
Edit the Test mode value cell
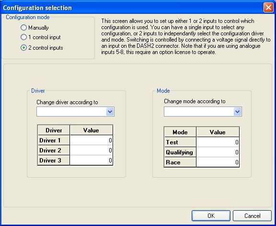218,142
